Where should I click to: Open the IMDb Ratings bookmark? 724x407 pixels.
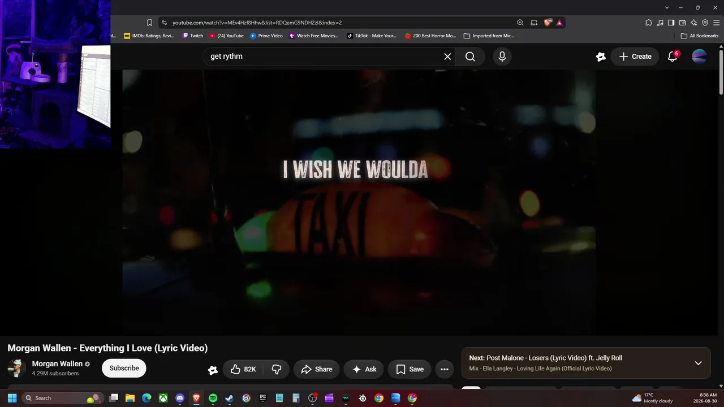[x=149, y=36]
